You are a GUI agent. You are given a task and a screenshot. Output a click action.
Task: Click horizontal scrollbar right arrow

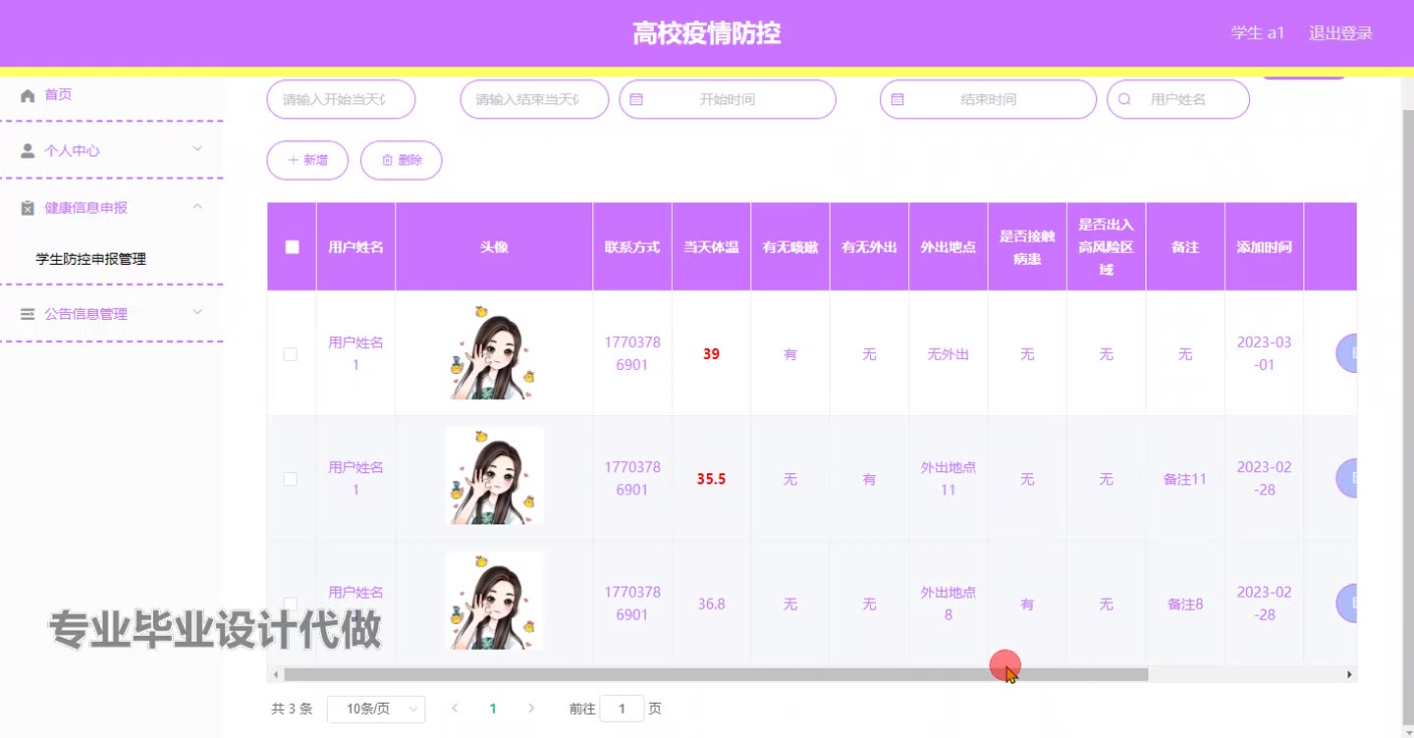[1349, 675]
